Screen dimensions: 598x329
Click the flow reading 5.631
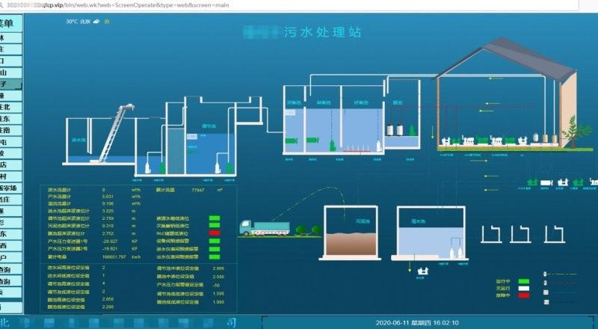[108, 197]
